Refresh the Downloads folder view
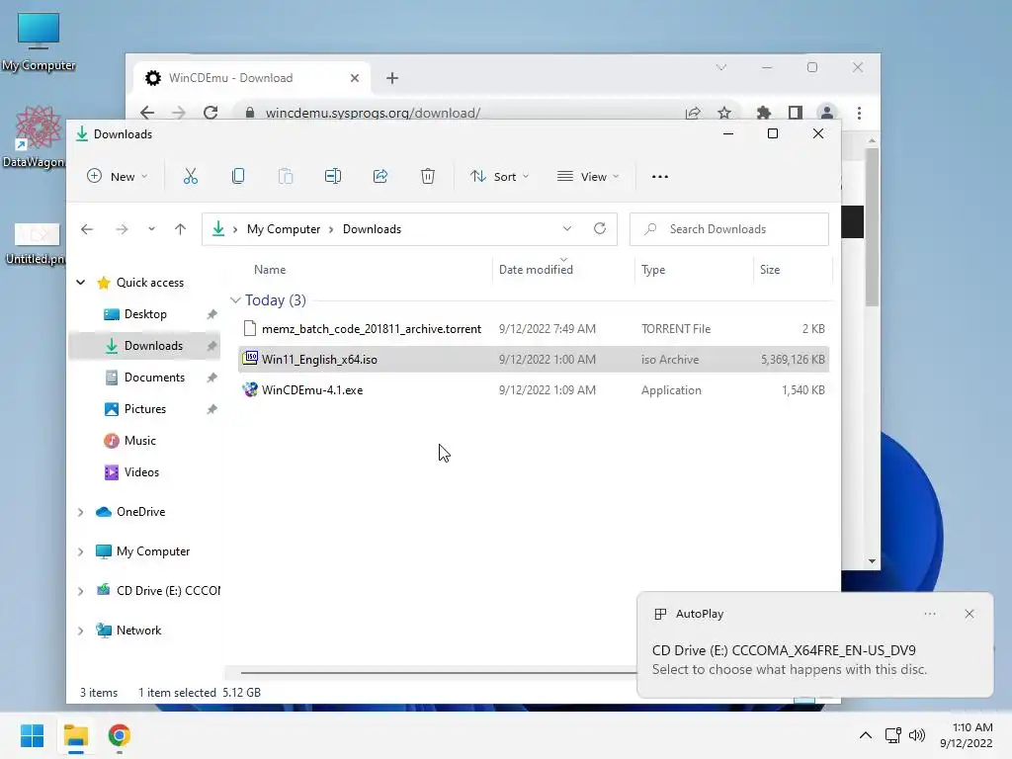The width and height of the screenshot is (1012, 759). coord(600,228)
